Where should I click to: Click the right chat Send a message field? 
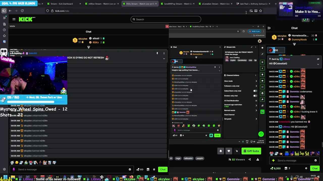point(294,161)
